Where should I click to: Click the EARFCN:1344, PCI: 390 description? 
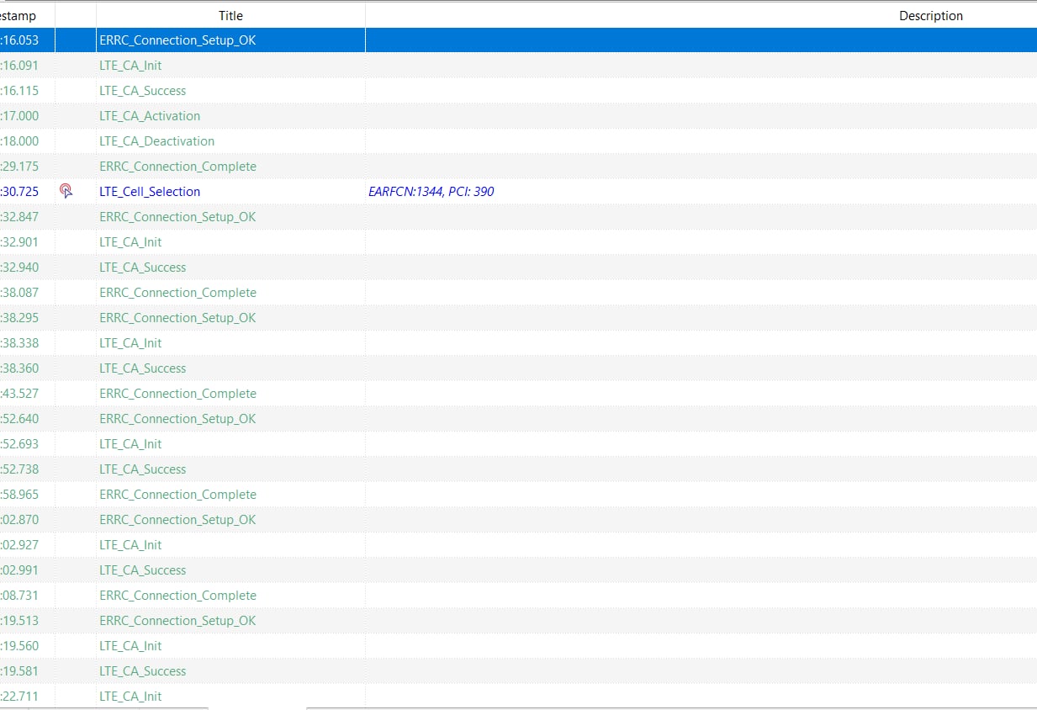click(431, 191)
